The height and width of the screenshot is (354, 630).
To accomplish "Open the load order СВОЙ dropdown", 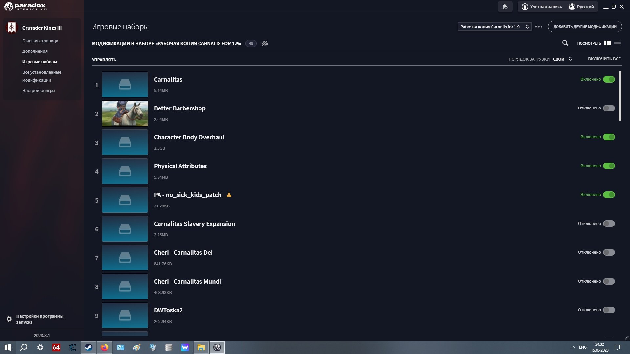I will (562, 59).
